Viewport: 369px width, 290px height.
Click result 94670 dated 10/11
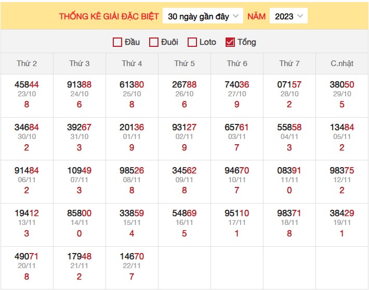click(237, 170)
